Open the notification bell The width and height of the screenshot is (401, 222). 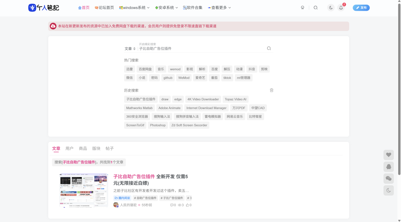[341, 8]
